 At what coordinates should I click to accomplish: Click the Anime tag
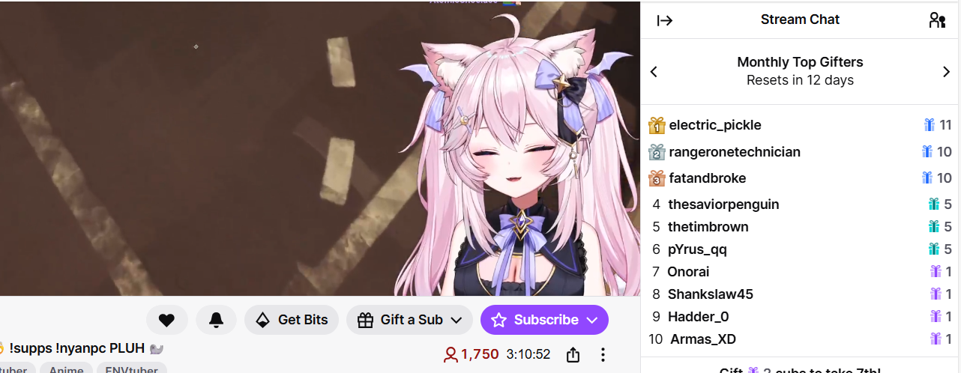click(67, 370)
